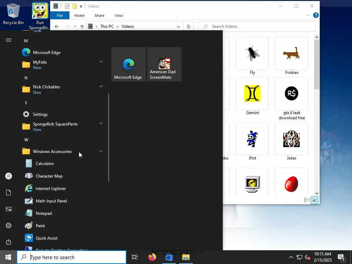
Task: Expand the Explorer ribbon chevron
Action: coord(308,15)
